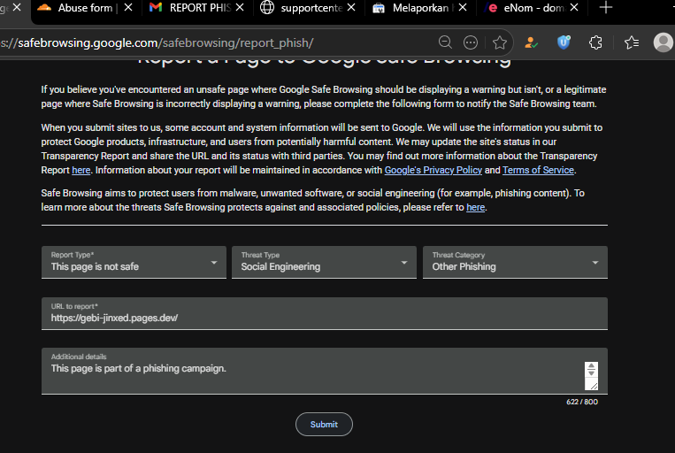Screen dimensions: 675x453
Task: Open the browser profile avatar
Action: point(663,42)
